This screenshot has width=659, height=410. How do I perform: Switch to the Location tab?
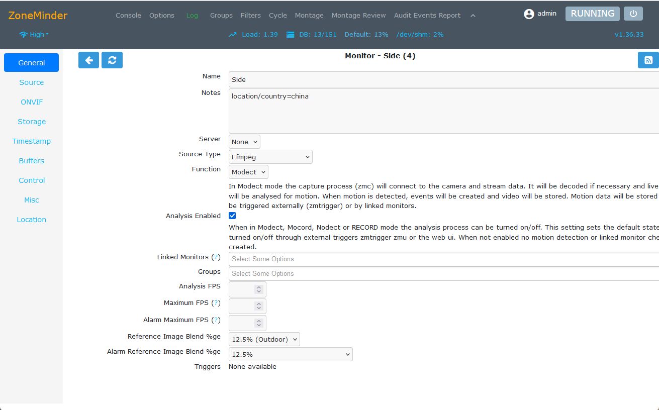pyautogui.click(x=31, y=220)
